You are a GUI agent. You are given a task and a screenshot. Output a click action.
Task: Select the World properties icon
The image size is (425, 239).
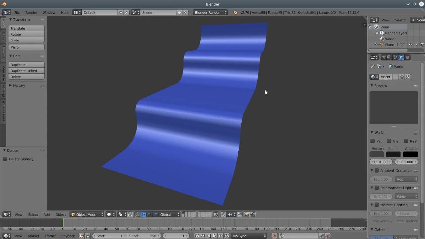tap(401, 57)
